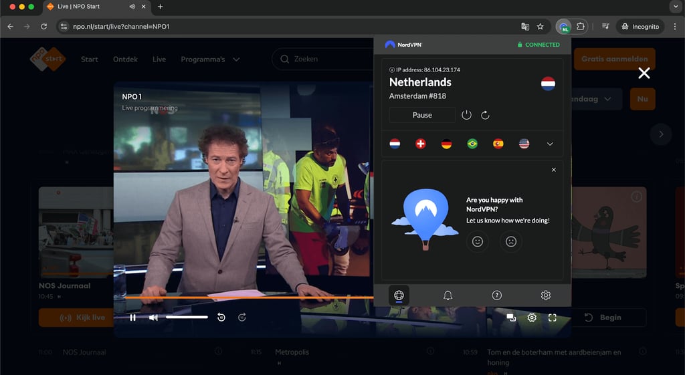Click the address bar URL

click(122, 27)
